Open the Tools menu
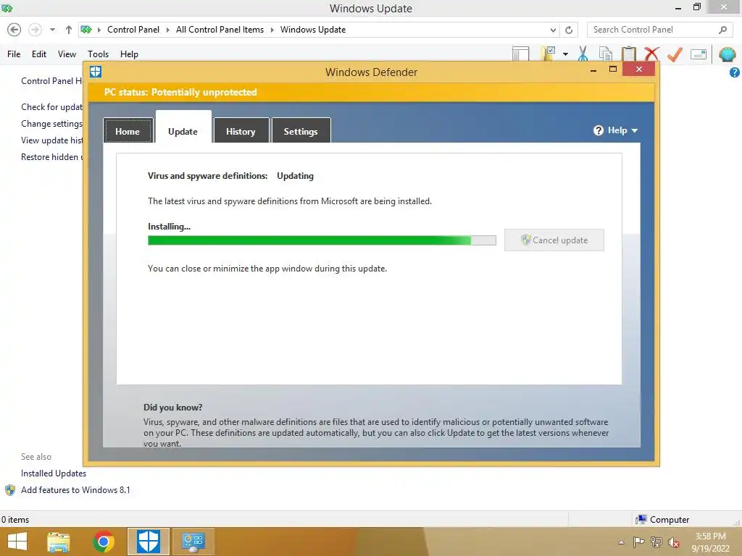 98,54
